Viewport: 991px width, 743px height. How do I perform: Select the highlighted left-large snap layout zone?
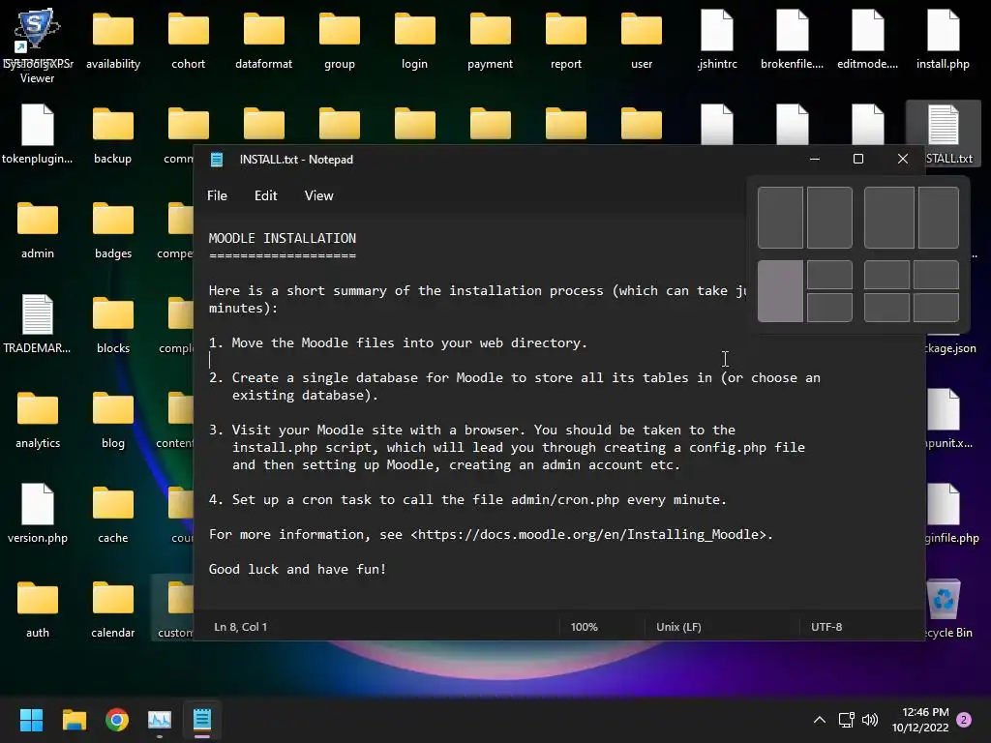tap(780, 291)
